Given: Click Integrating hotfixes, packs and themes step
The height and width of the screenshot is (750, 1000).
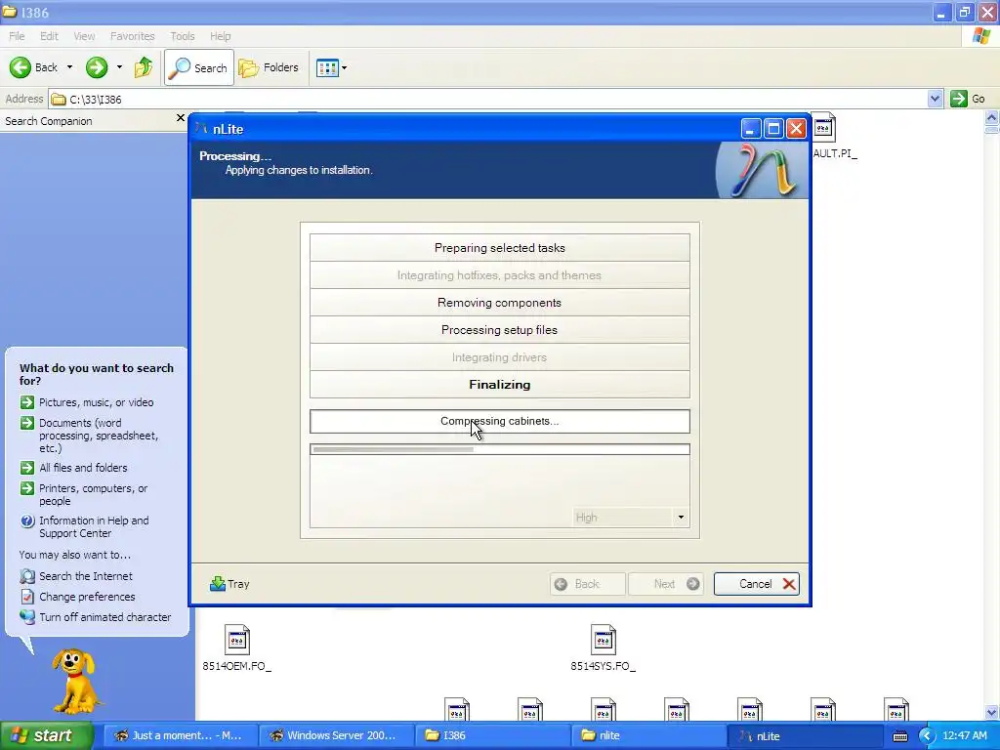Looking at the screenshot, I should coord(500,275).
